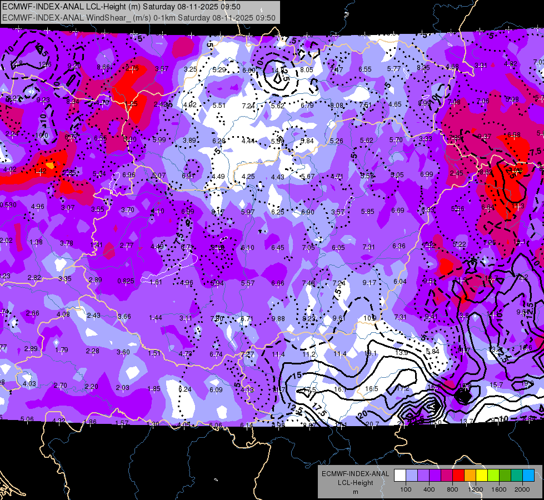The image size is (544, 500).
Task: Click the grid value 1.42
Action: click(x=40, y=171)
